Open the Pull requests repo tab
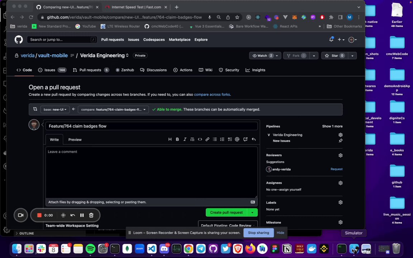The image size is (413, 258). coord(91,70)
